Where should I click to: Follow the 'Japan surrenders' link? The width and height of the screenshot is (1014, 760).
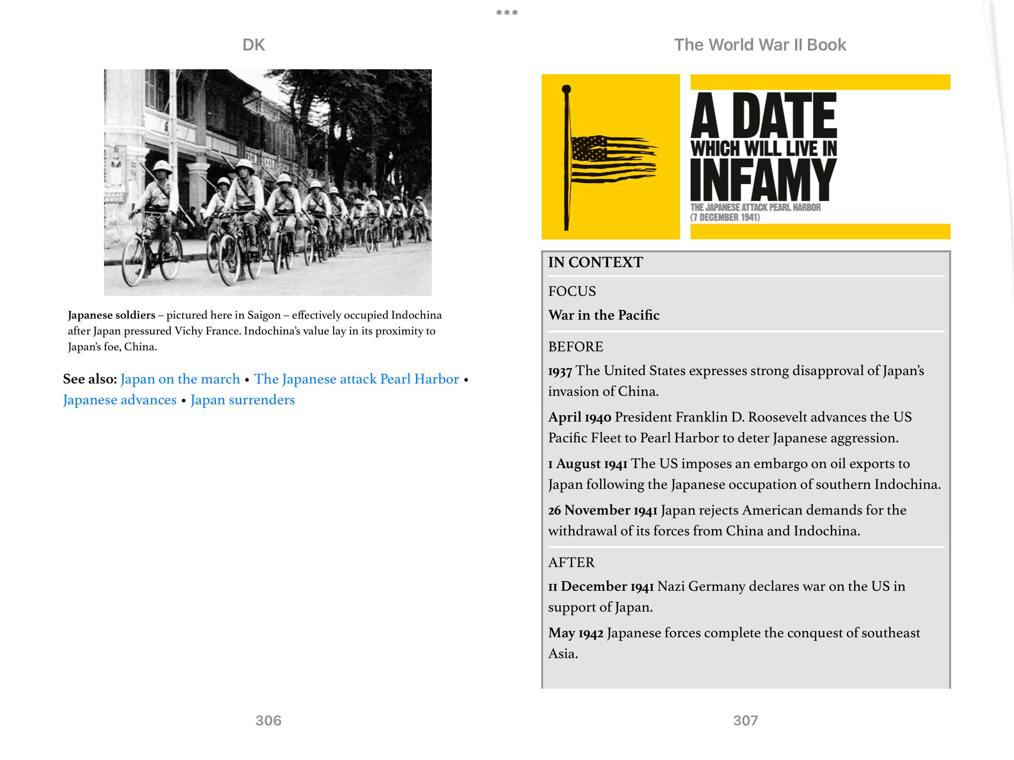tap(243, 400)
